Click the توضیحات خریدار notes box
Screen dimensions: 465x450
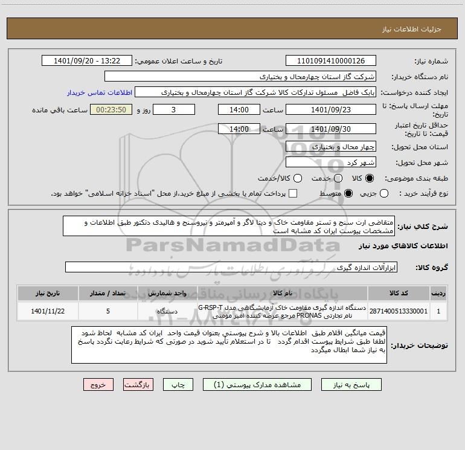[x=229, y=345]
